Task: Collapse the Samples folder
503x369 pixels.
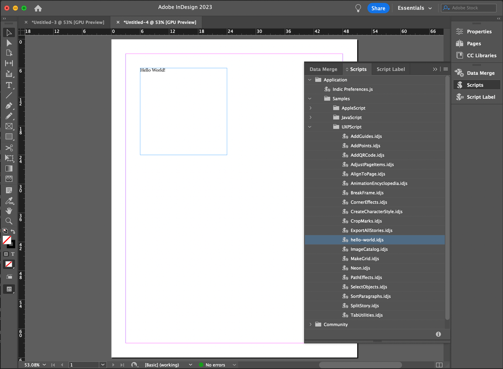Action: pyautogui.click(x=310, y=99)
